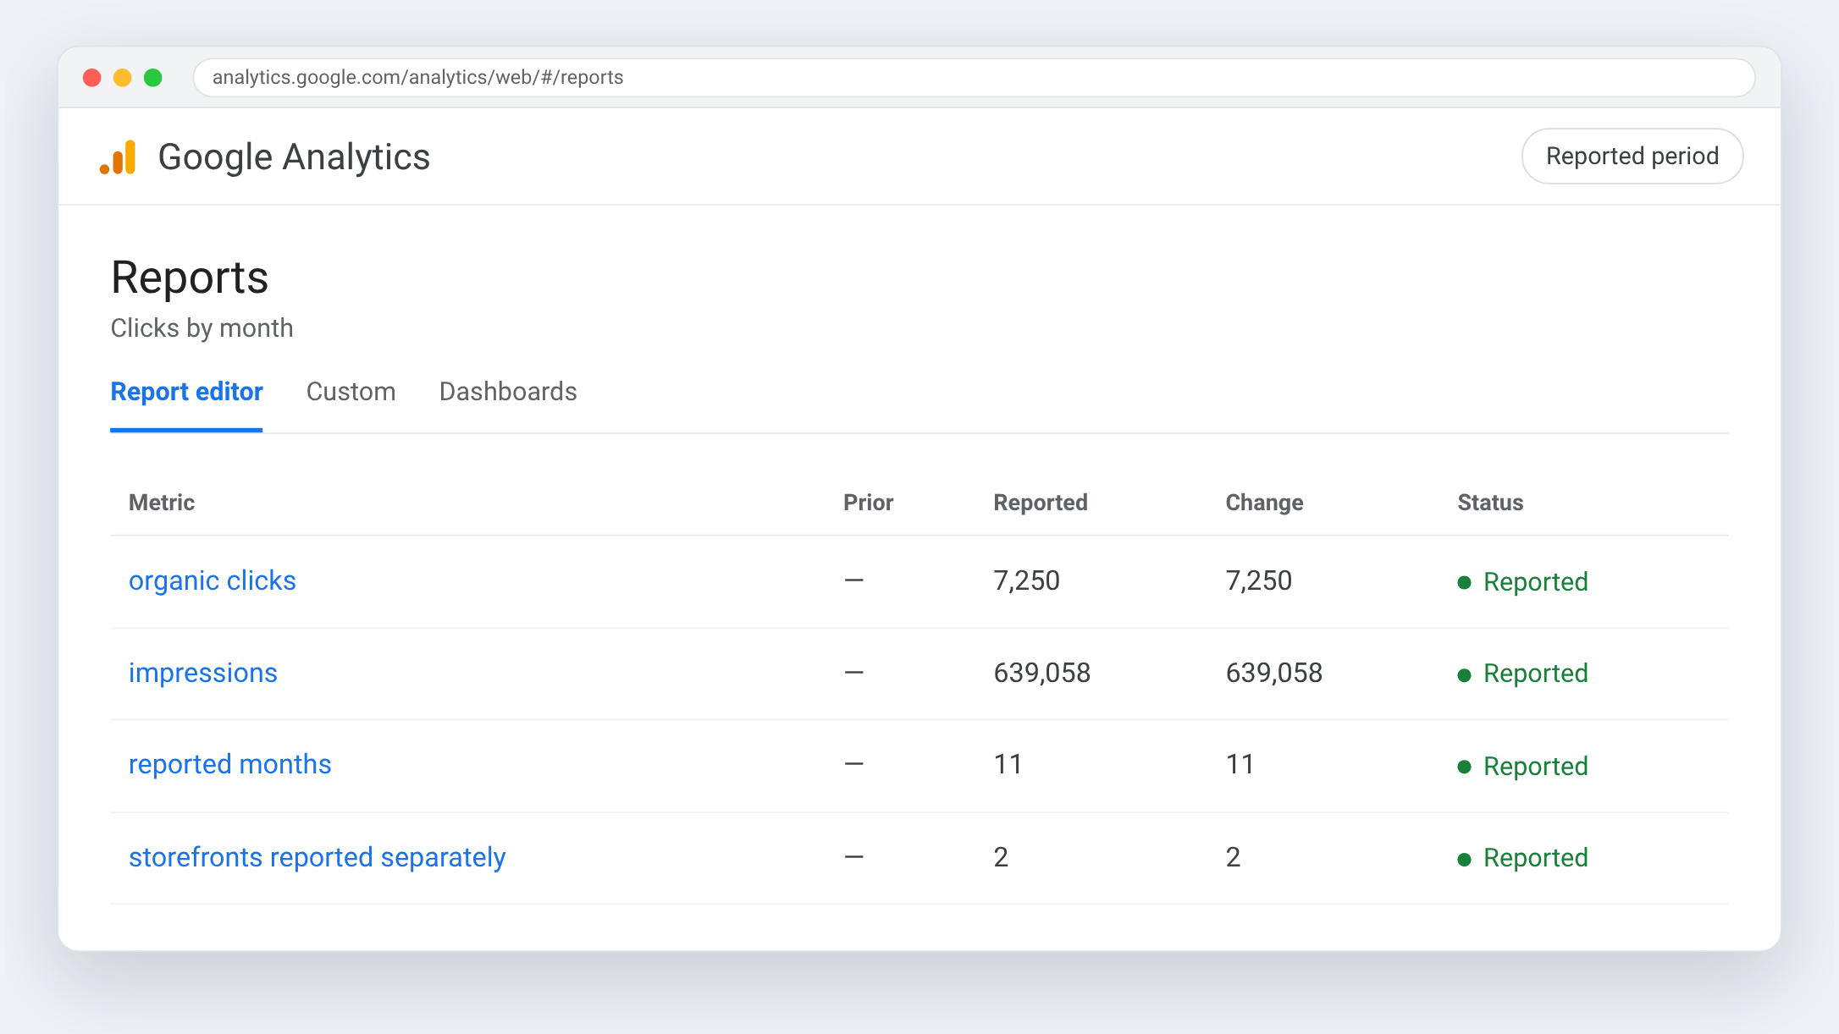Click the Google Analytics title text
Viewport: 1839px width, 1034px height.
point(294,157)
